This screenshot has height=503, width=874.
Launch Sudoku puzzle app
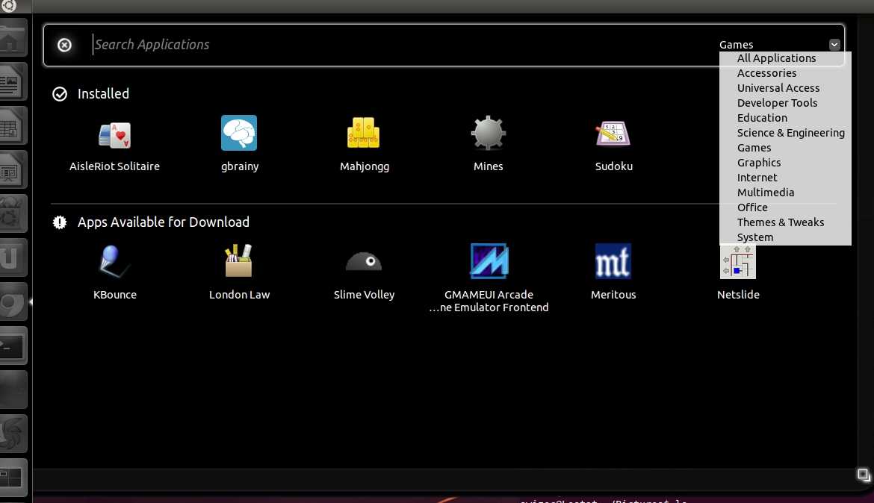[613, 135]
